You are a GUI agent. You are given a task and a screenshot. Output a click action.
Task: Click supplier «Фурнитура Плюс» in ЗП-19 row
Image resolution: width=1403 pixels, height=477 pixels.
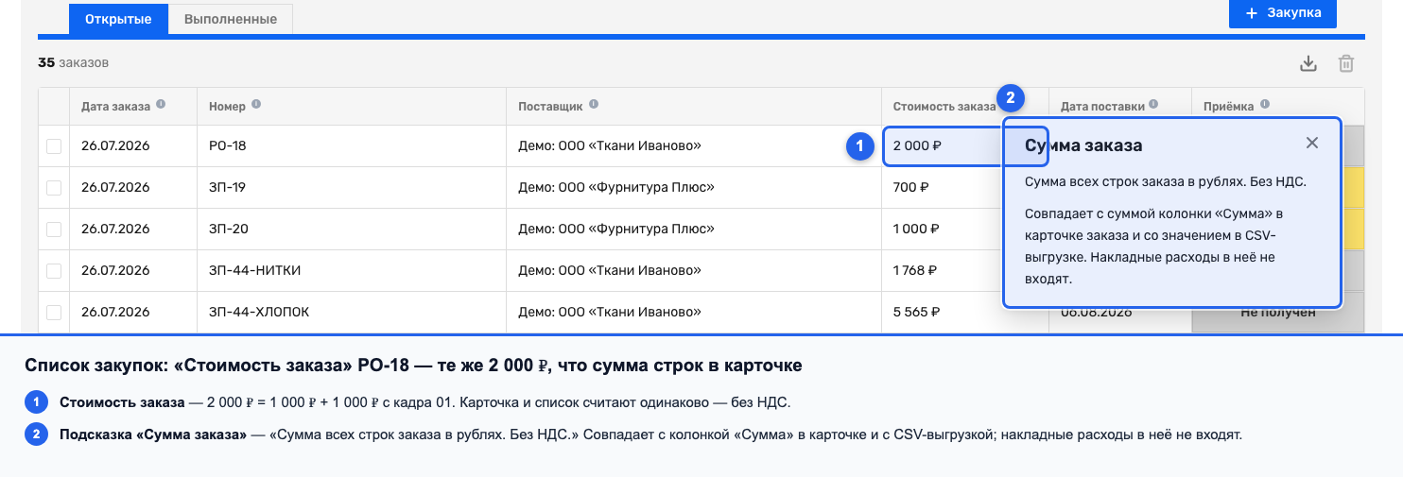point(616,188)
